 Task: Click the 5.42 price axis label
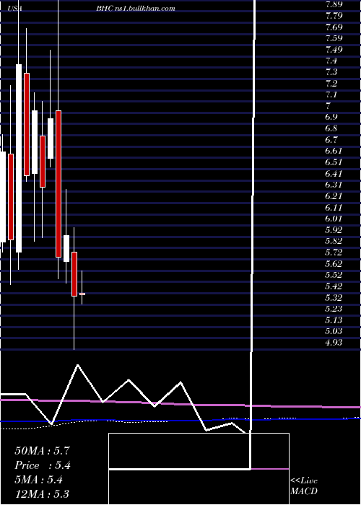[x=334, y=286]
